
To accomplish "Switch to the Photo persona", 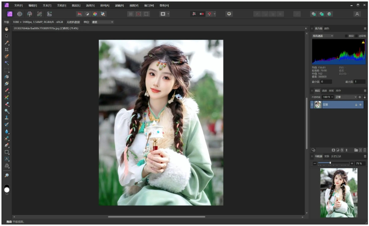I will (x=10, y=14).
